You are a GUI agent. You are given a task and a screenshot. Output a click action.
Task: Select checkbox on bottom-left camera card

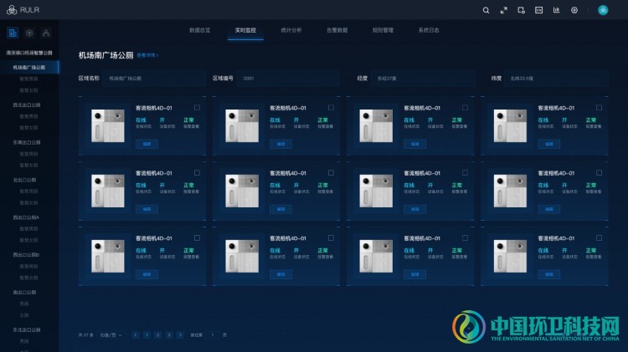pyautogui.click(x=197, y=237)
